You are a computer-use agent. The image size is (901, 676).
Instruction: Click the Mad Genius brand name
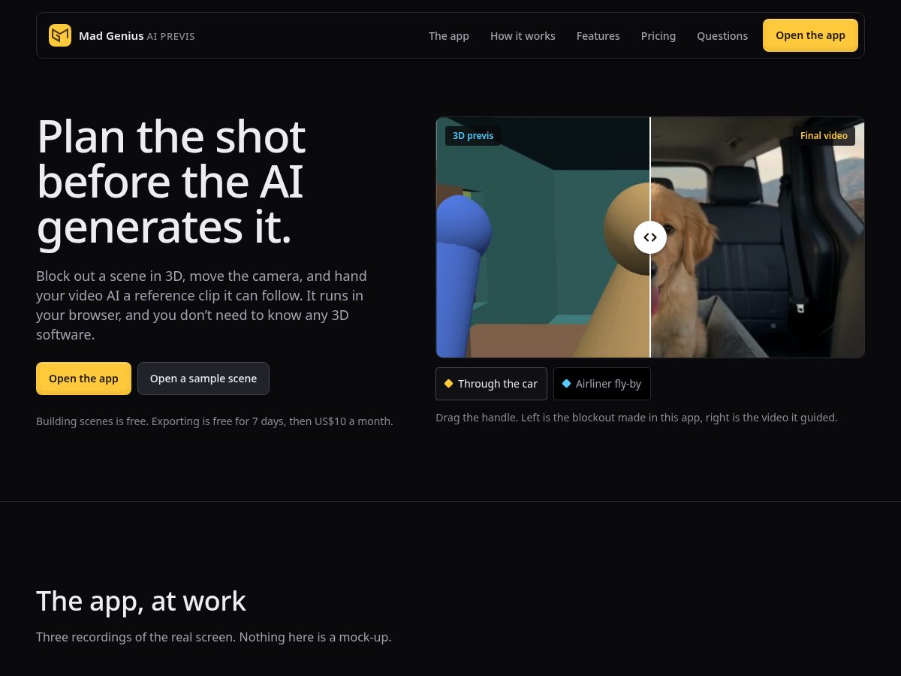click(x=111, y=35)
